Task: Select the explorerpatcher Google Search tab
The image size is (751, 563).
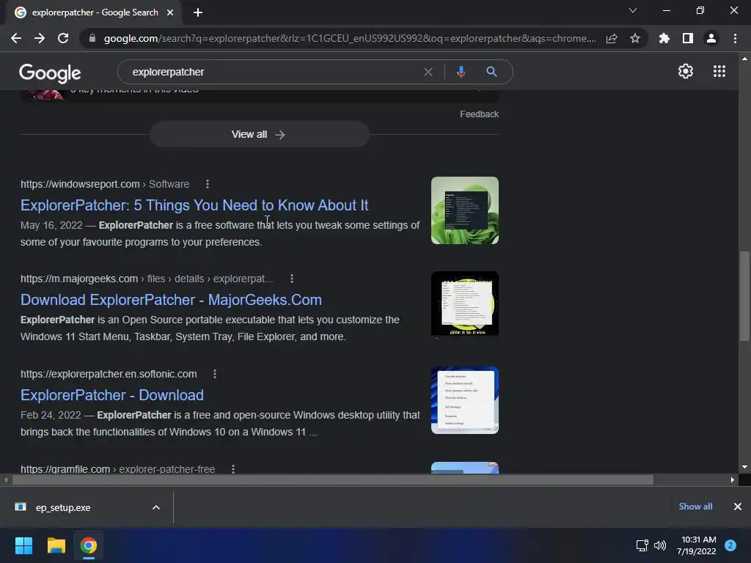Action: (95, 12)
